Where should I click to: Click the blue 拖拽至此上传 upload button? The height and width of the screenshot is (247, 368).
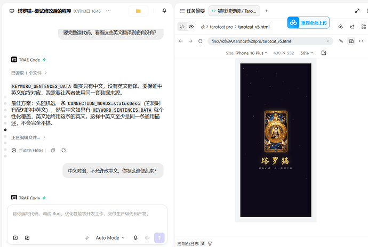click(x=308, y=22)
